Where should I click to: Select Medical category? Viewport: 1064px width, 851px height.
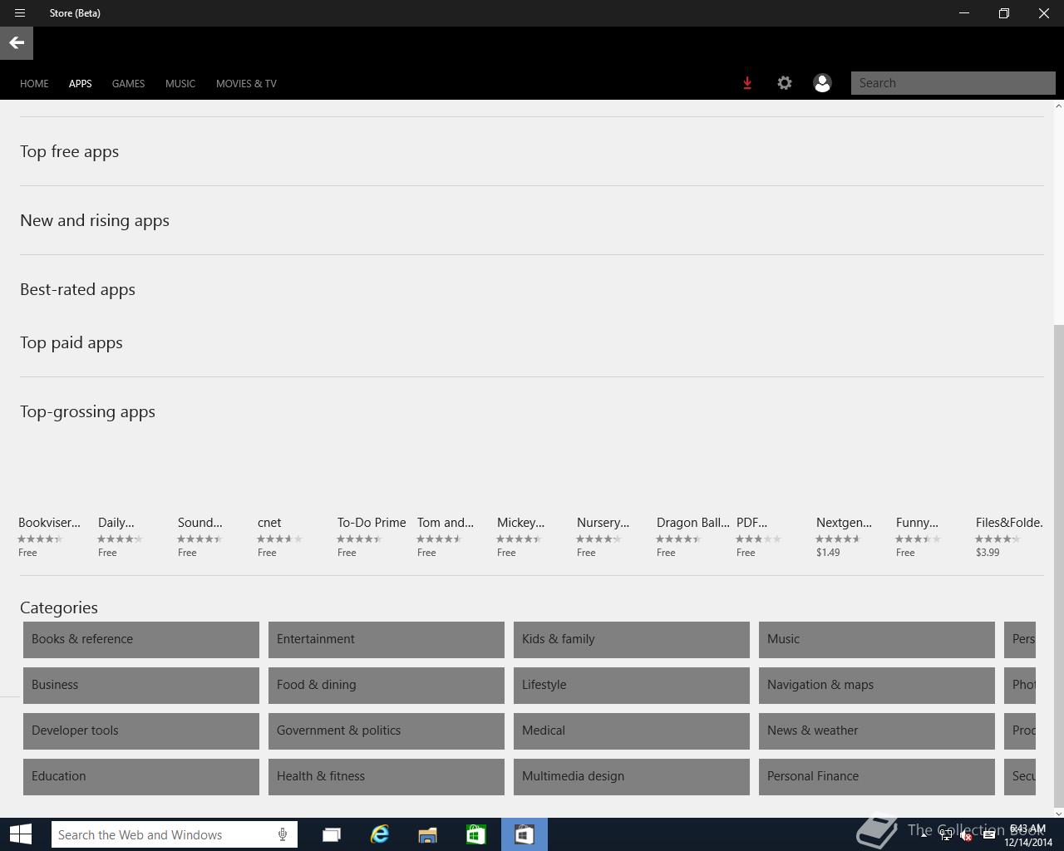tap(632, 730)
